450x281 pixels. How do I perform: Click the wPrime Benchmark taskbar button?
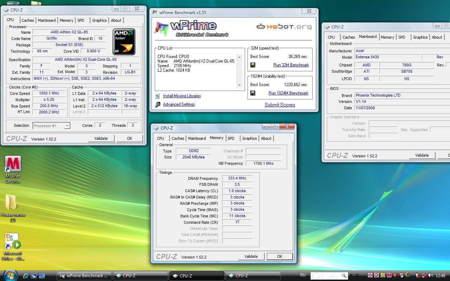coord(84,276)
